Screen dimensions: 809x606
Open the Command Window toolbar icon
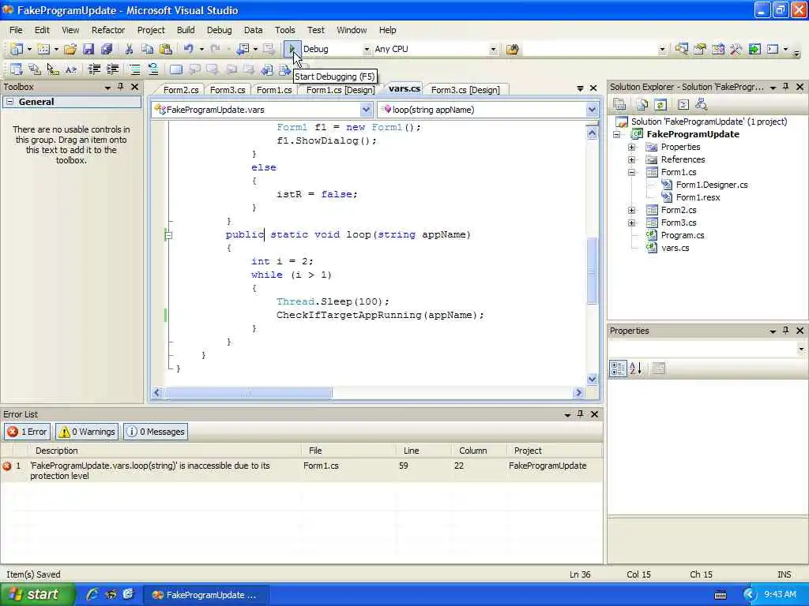point(773,49)
